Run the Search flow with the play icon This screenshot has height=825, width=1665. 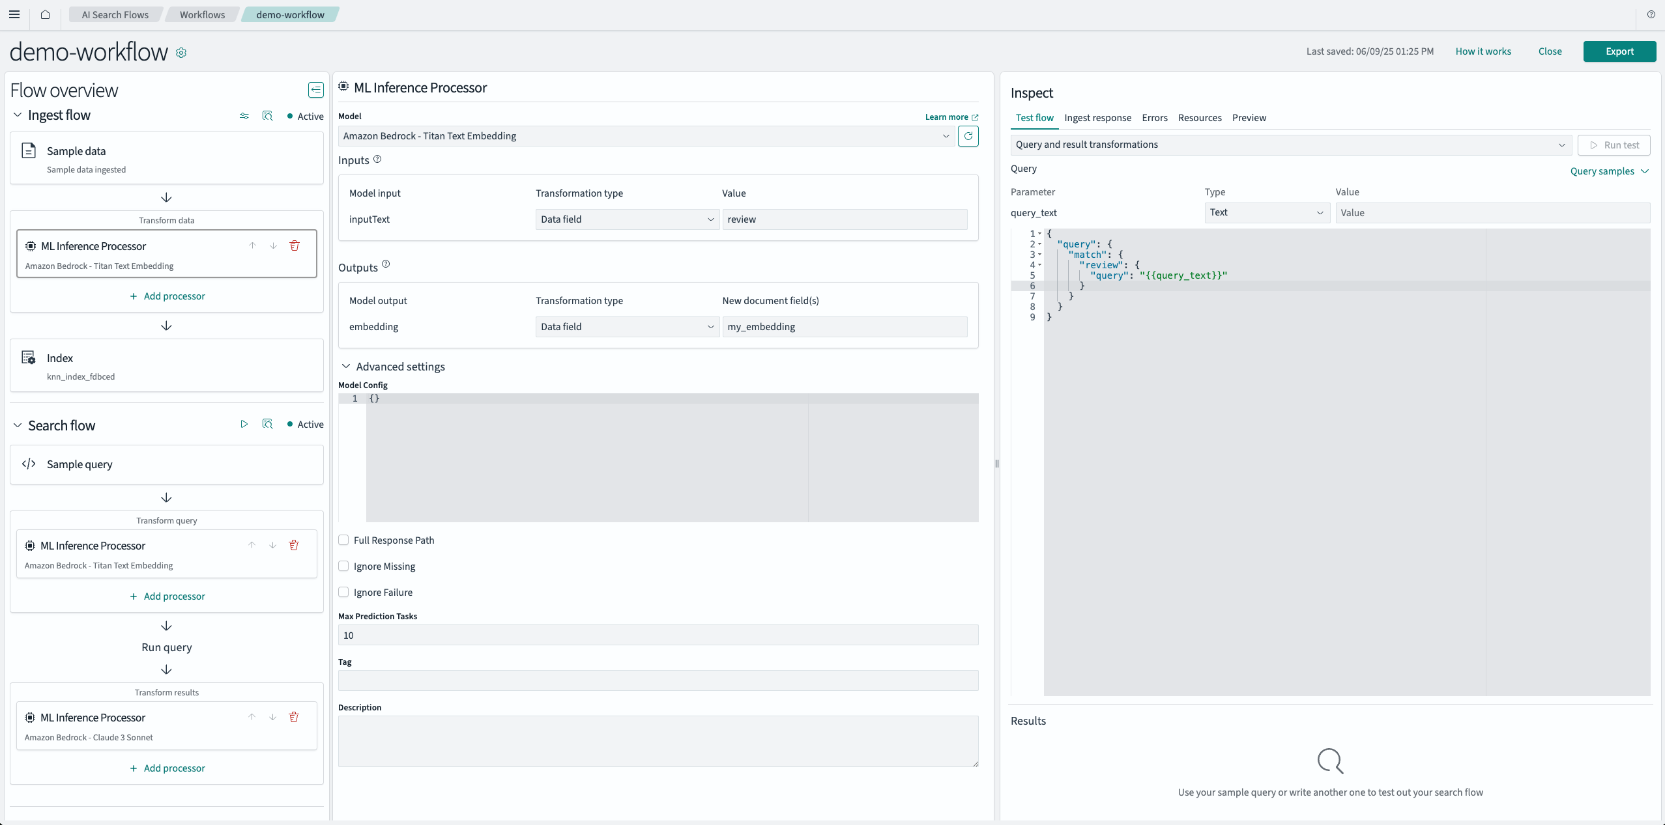(x=244, y=424)
